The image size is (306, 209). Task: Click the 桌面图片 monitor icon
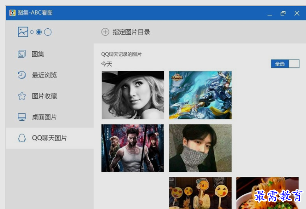point(22,117)
